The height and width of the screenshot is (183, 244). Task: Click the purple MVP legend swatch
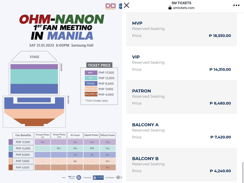[x=91, y=73]
